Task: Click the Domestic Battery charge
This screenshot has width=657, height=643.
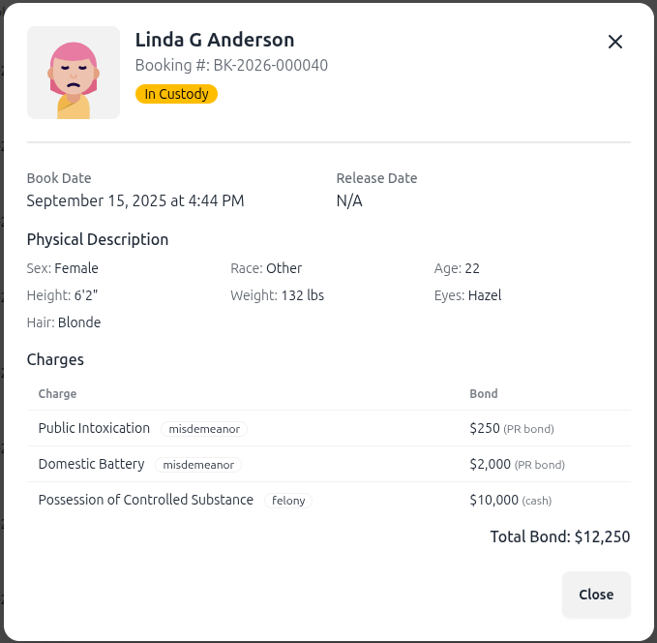Action: tap(91, 464)
